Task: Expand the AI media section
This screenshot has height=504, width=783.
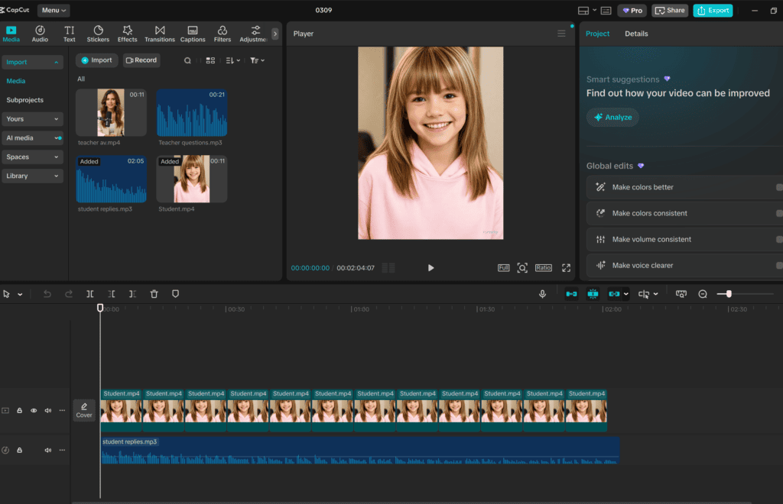Action: [x=32, y=137]
